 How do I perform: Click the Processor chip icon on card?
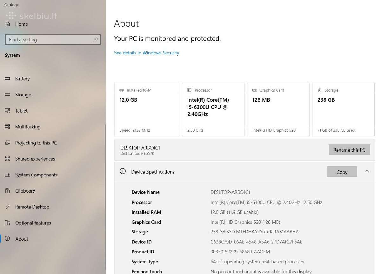point(189,90)
